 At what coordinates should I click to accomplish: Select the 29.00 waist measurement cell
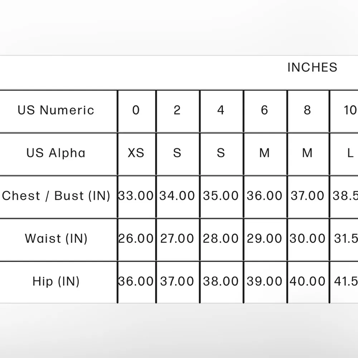tap(265, 238)
